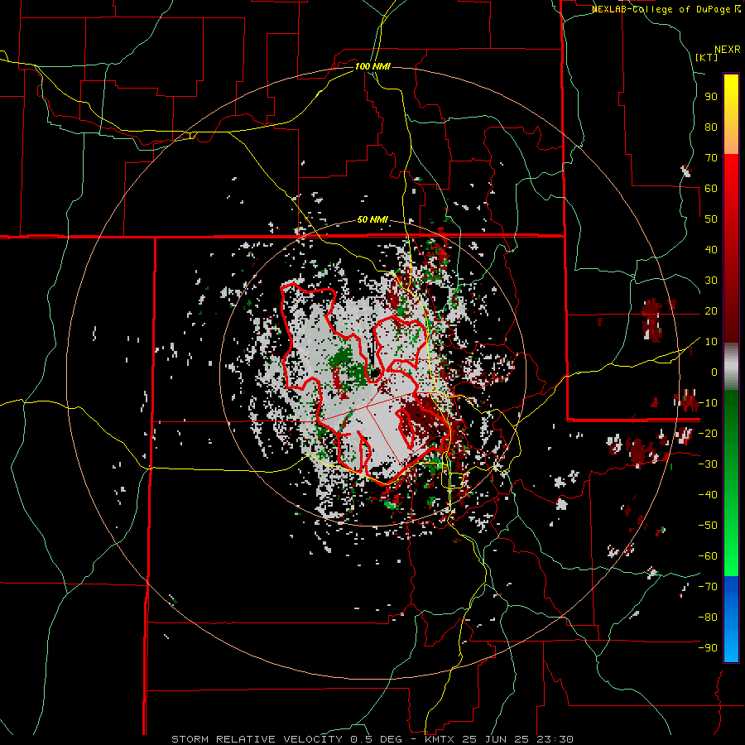Screen dimensions: 745x745
Task: Click the -80 scale value
Action: (708, 618)
